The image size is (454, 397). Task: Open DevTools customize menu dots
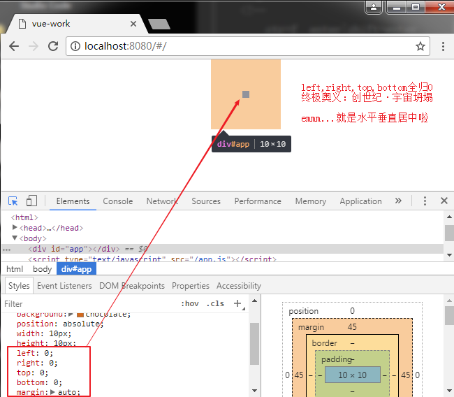pos(425,201)
